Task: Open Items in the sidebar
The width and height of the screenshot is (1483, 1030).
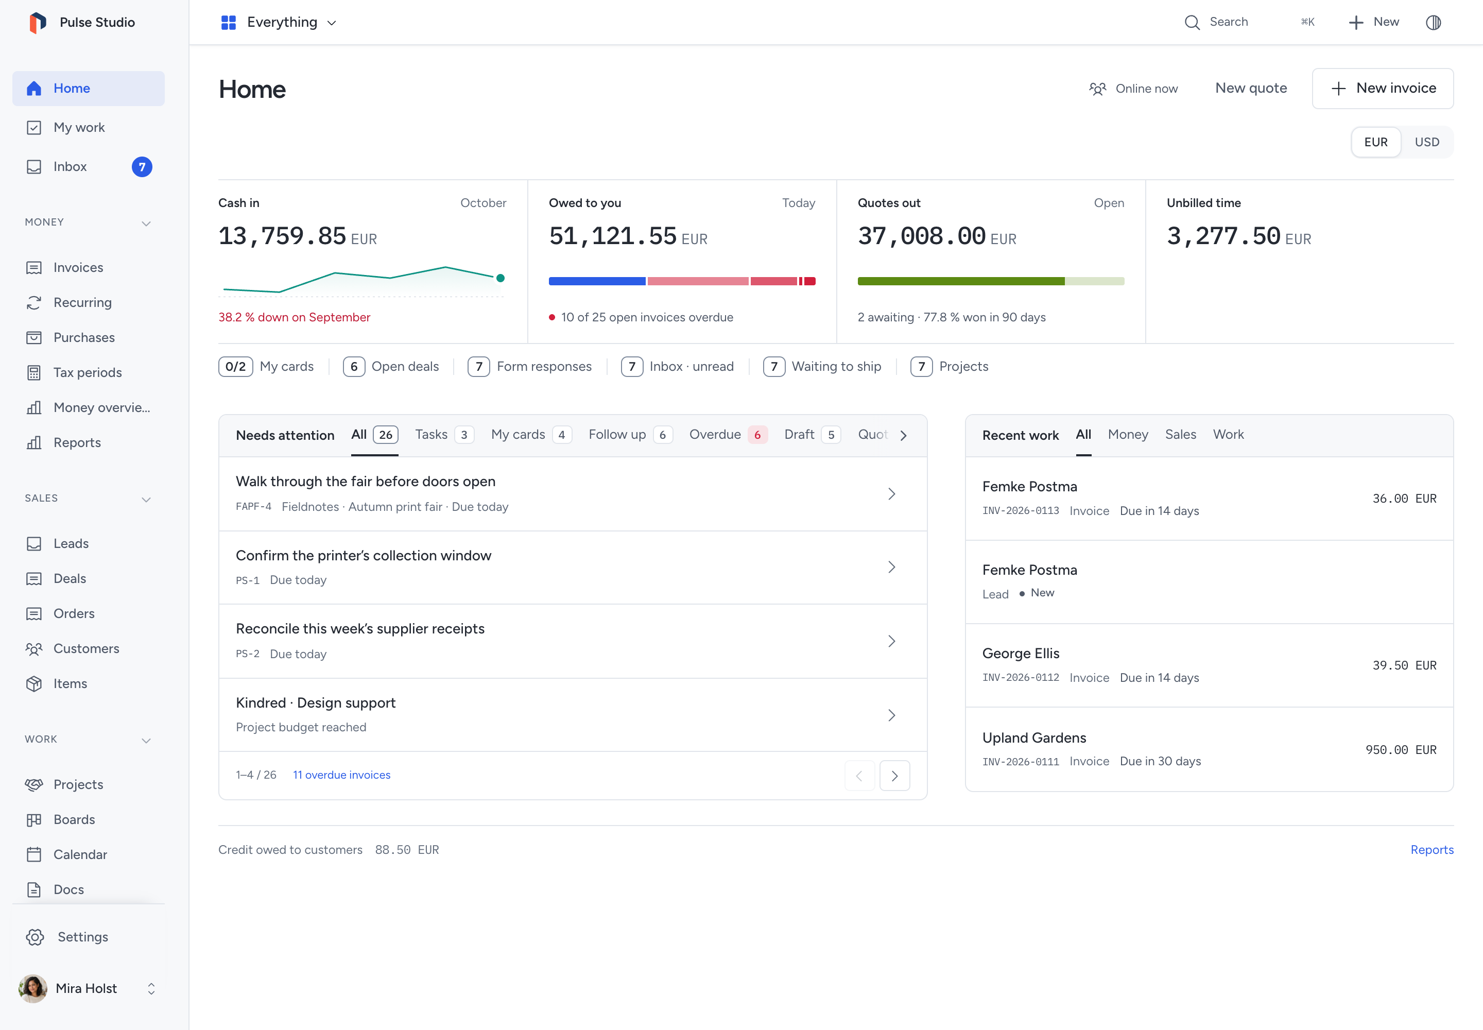Action: click(89, 683)
